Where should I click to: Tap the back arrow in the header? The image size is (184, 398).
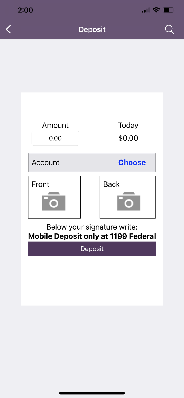pos(8,29)
